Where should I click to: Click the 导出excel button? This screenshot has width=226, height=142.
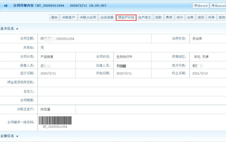coord(218,6)
